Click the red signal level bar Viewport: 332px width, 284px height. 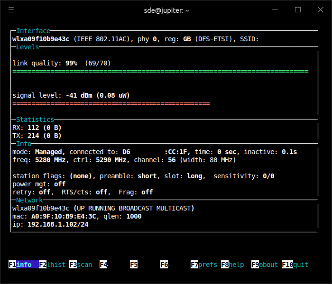(111, 104)
